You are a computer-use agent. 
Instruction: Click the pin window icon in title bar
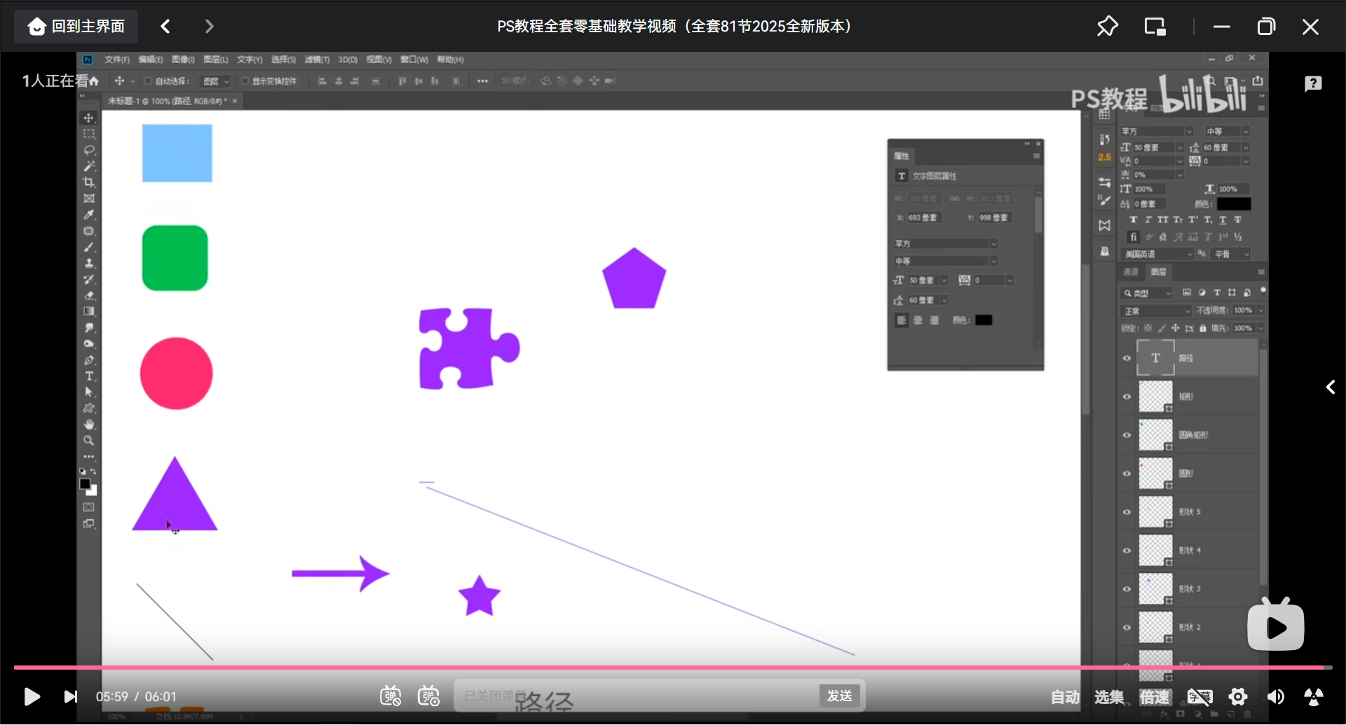[1107, 27]
